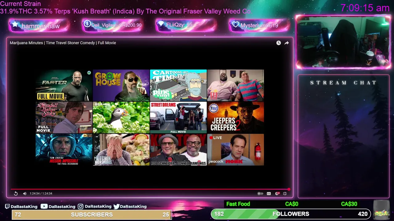
Task: Open the Grow House suggested video
Action: [x=121, y=85]
